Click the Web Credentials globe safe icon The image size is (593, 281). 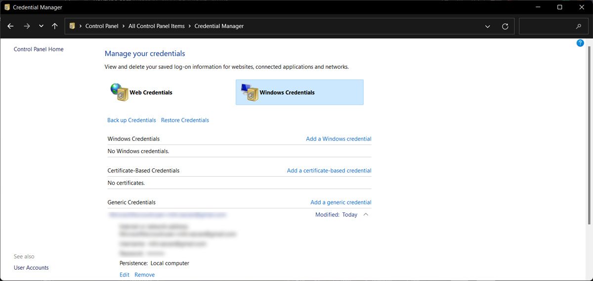(119, 92)
